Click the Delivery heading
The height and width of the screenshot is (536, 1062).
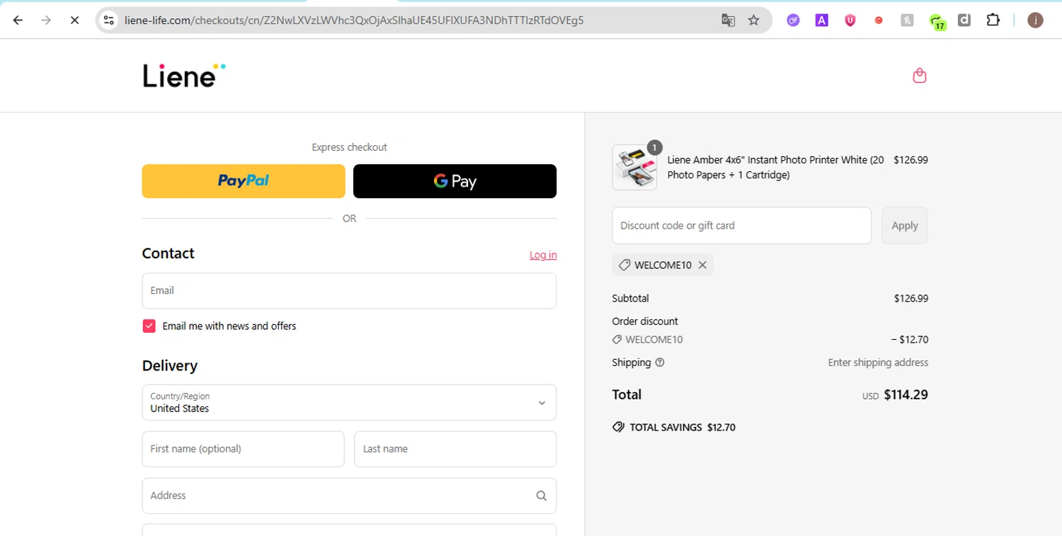click(x=170, y=366)
